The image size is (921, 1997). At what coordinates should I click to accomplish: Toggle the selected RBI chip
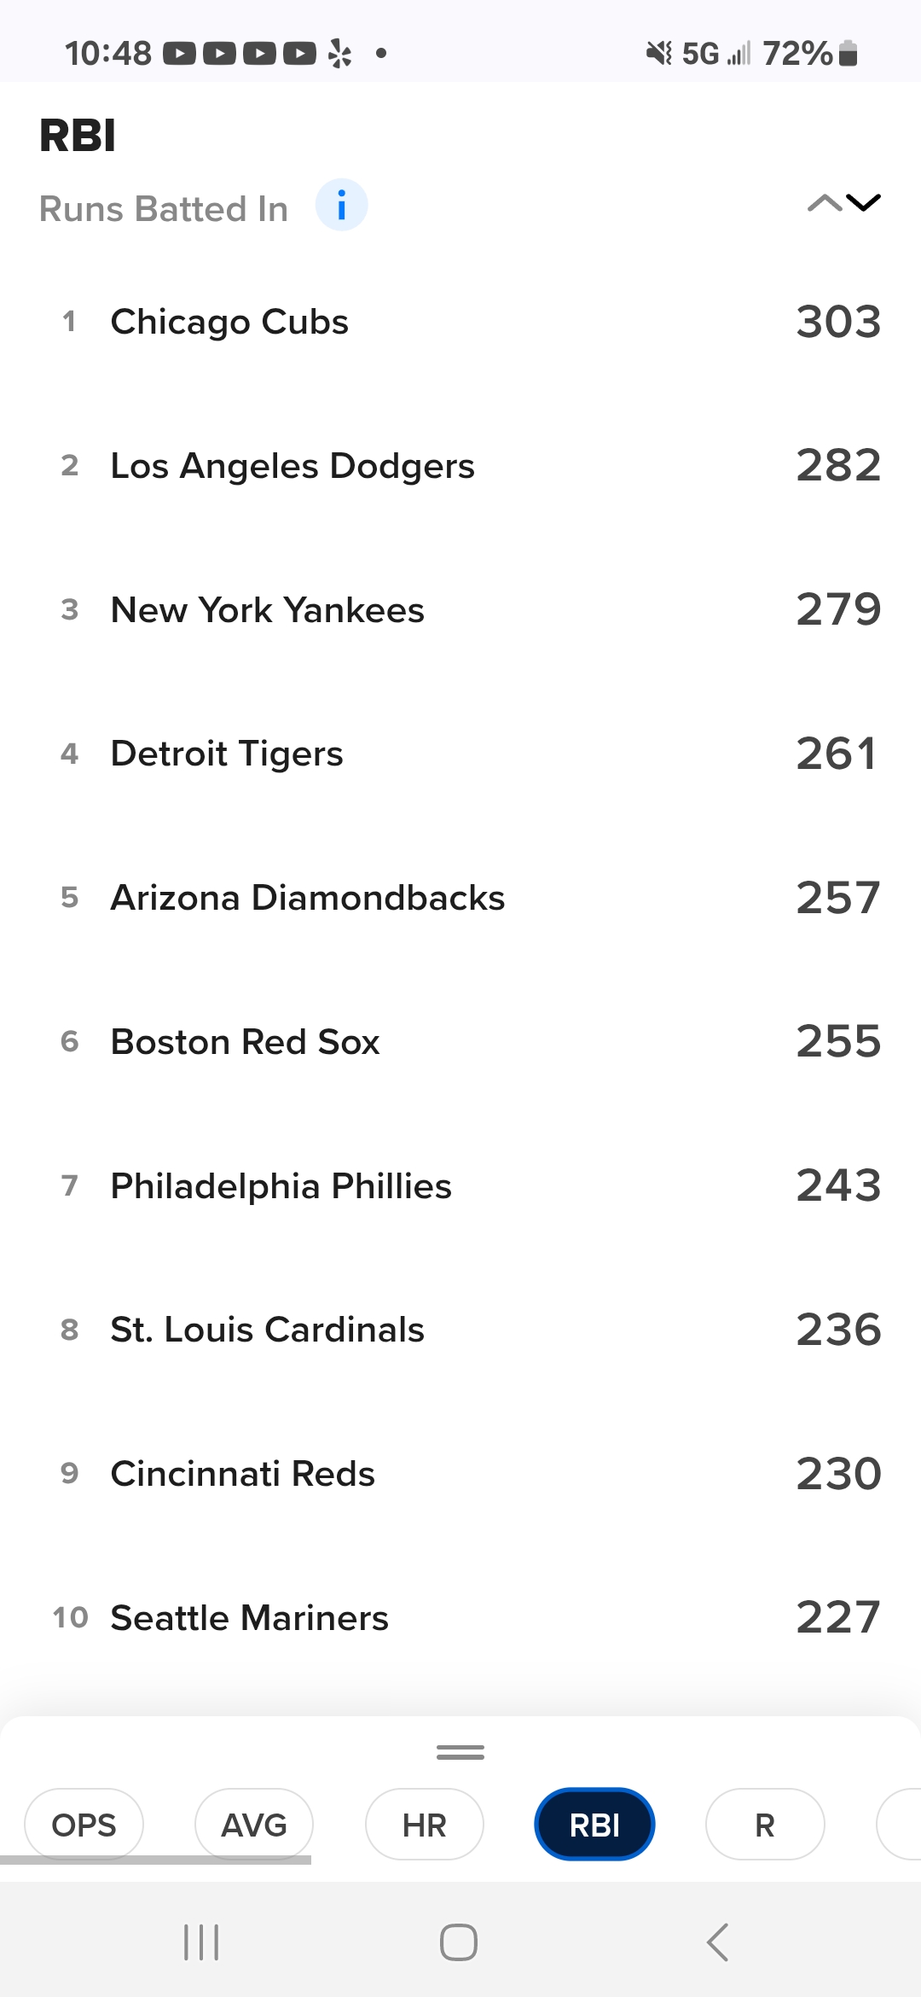point(594,1825)
